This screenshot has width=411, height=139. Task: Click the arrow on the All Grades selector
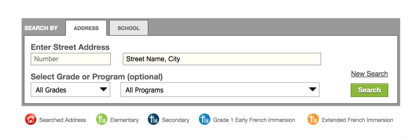click(x=104, y=90)
